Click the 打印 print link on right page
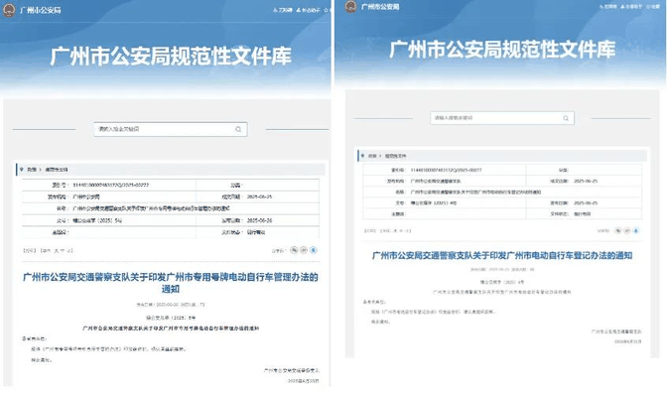 [x=370, y=231]
